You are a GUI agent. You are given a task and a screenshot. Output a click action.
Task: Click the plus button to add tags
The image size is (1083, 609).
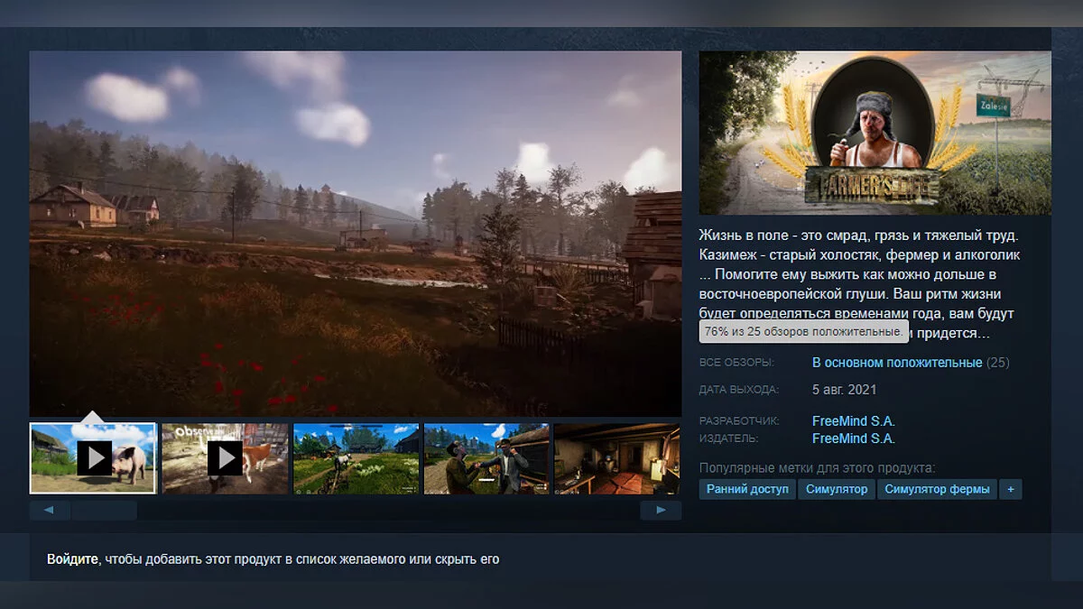coord(1010,489)
